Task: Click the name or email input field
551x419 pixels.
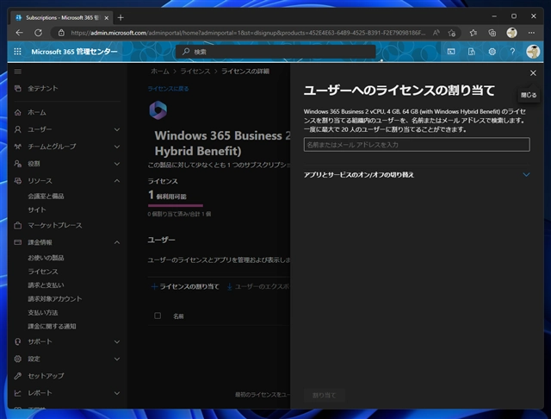Action: coord(417,145)
